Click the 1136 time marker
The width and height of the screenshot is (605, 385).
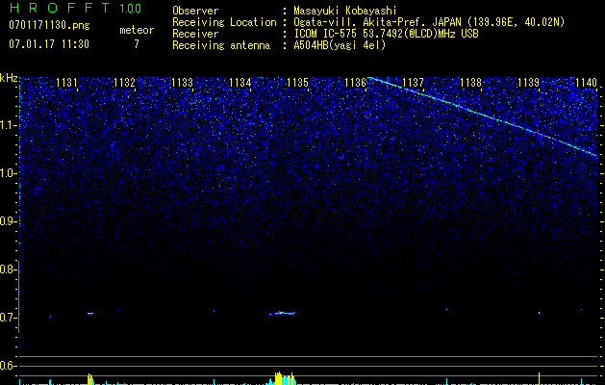(355, 83)
